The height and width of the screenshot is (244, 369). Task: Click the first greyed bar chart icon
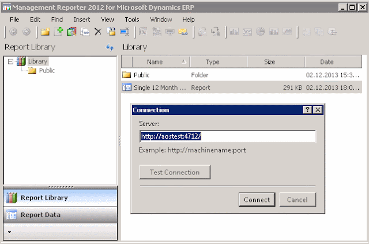pos(234,32)
